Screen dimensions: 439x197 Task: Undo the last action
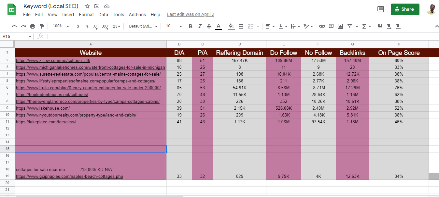tap(14, 26)
